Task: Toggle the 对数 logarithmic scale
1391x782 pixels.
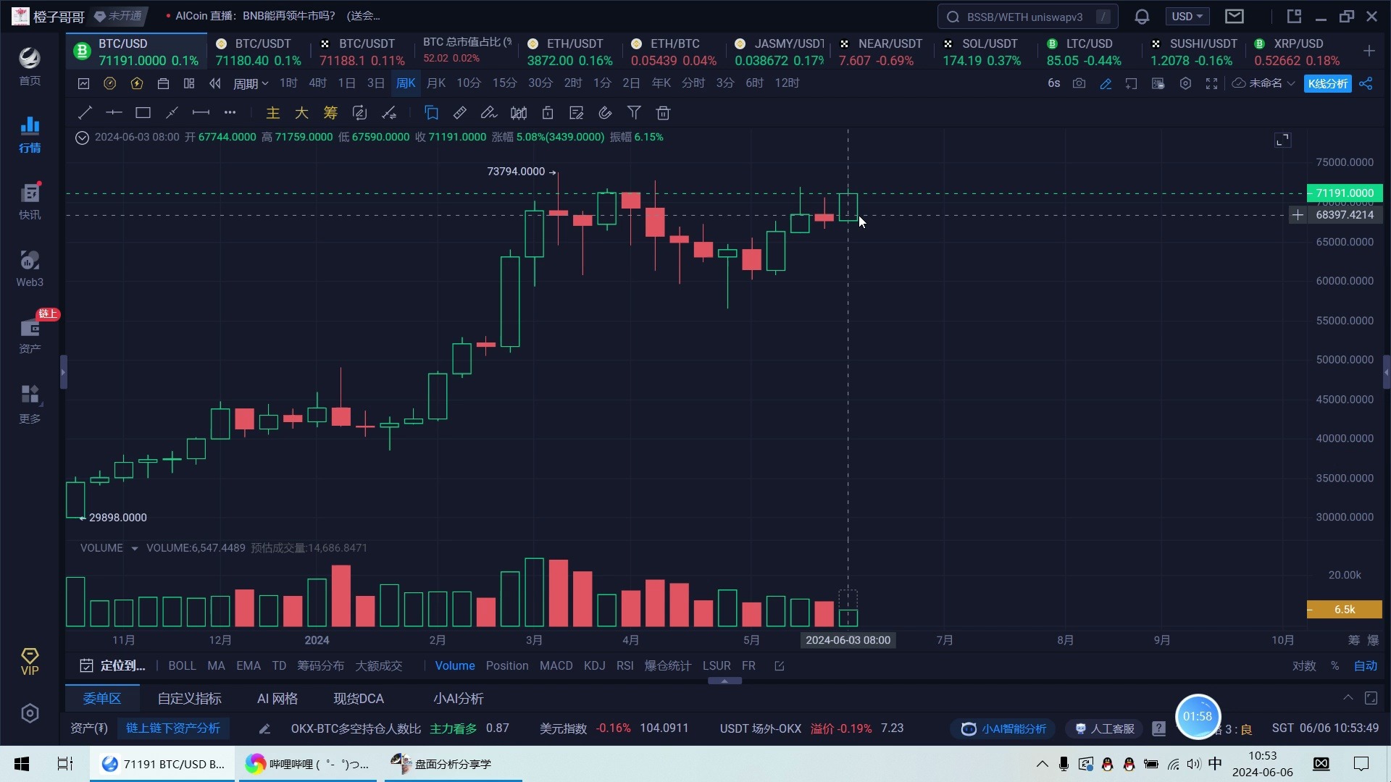Action: (x=1304, y=666)
